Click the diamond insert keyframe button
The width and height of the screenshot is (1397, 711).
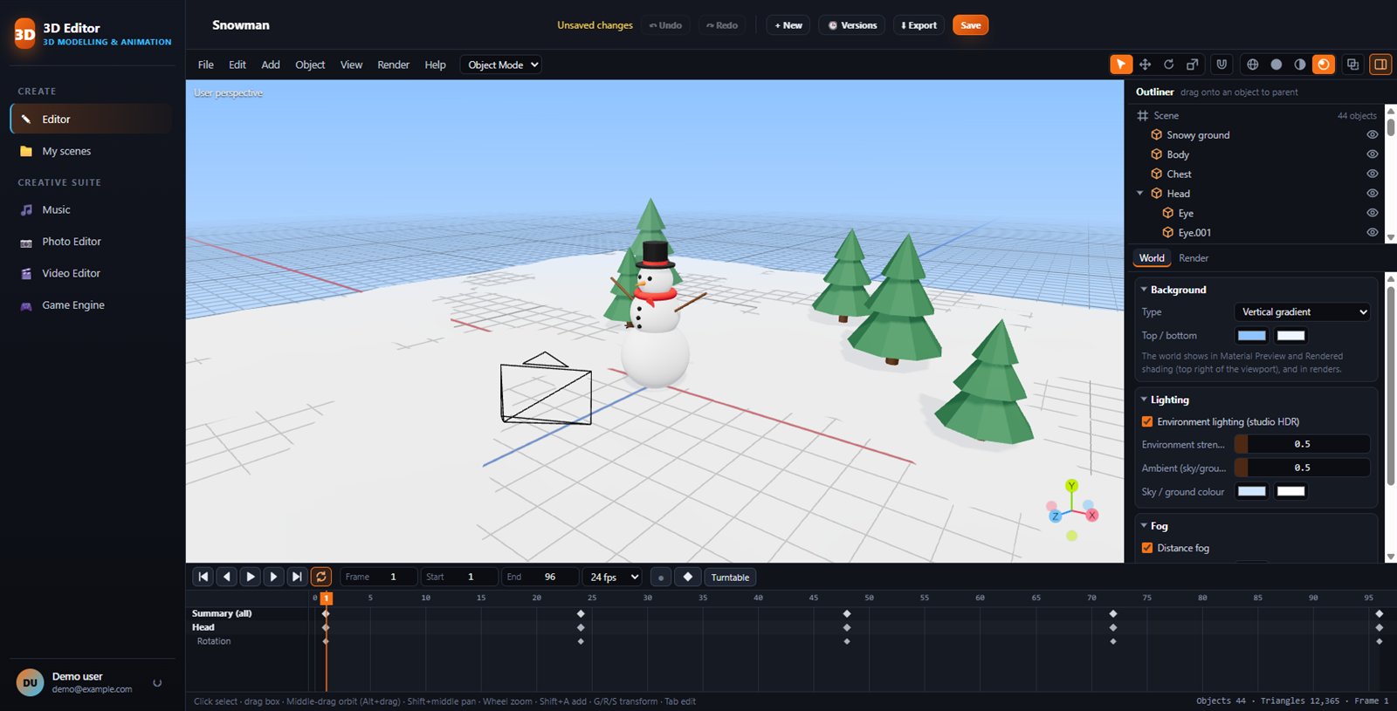coord(688,577)
